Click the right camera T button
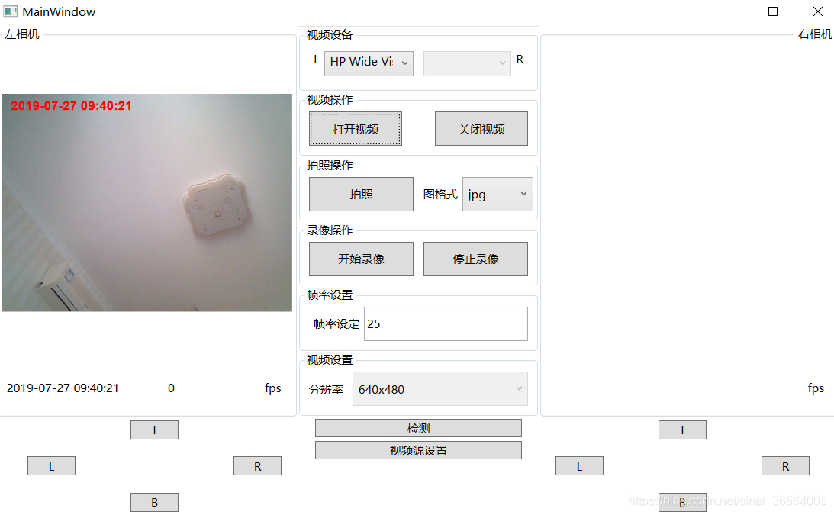This screenshot has width=834, height=515. pyautogui.click(x=682, y=430)
